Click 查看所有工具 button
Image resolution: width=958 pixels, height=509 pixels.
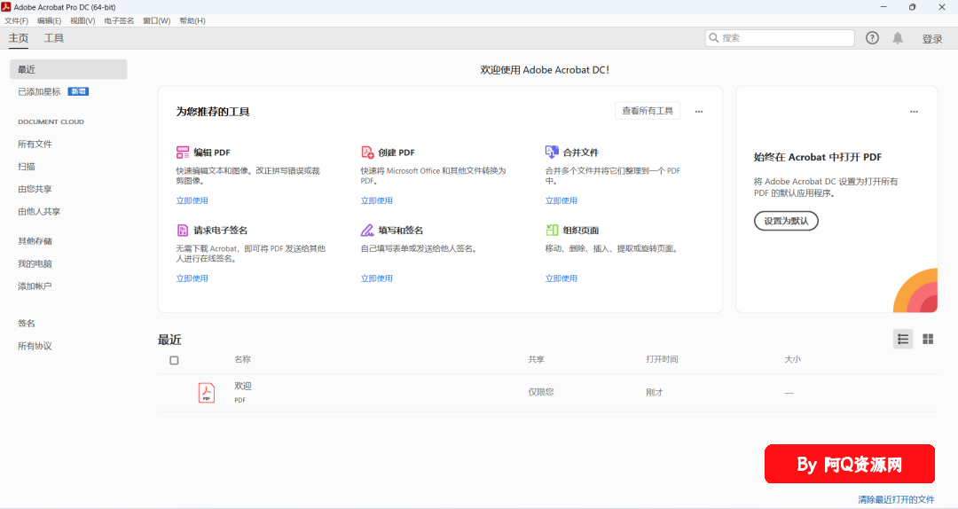pos(648,111)
